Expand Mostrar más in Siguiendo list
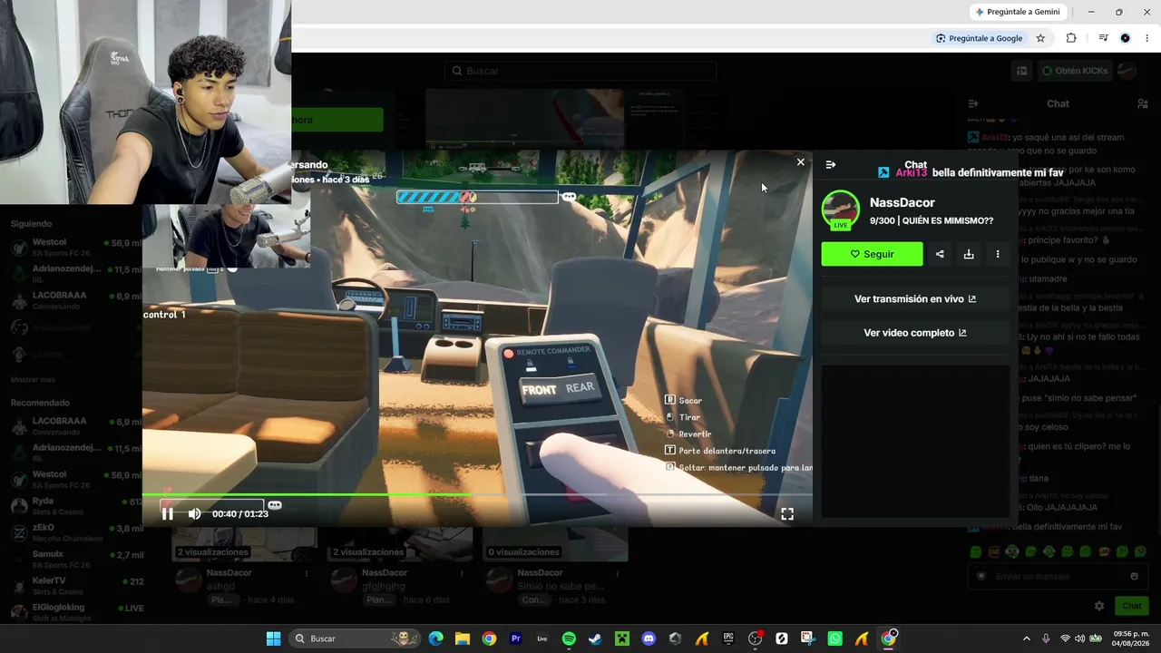This screenshot has width=1161, height=653. (x=33, y=379)
